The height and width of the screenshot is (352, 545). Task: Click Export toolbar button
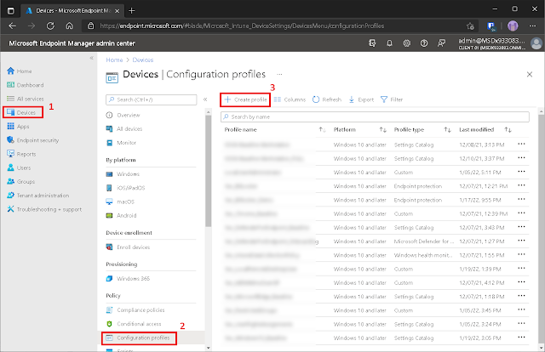tap(361, 99)
